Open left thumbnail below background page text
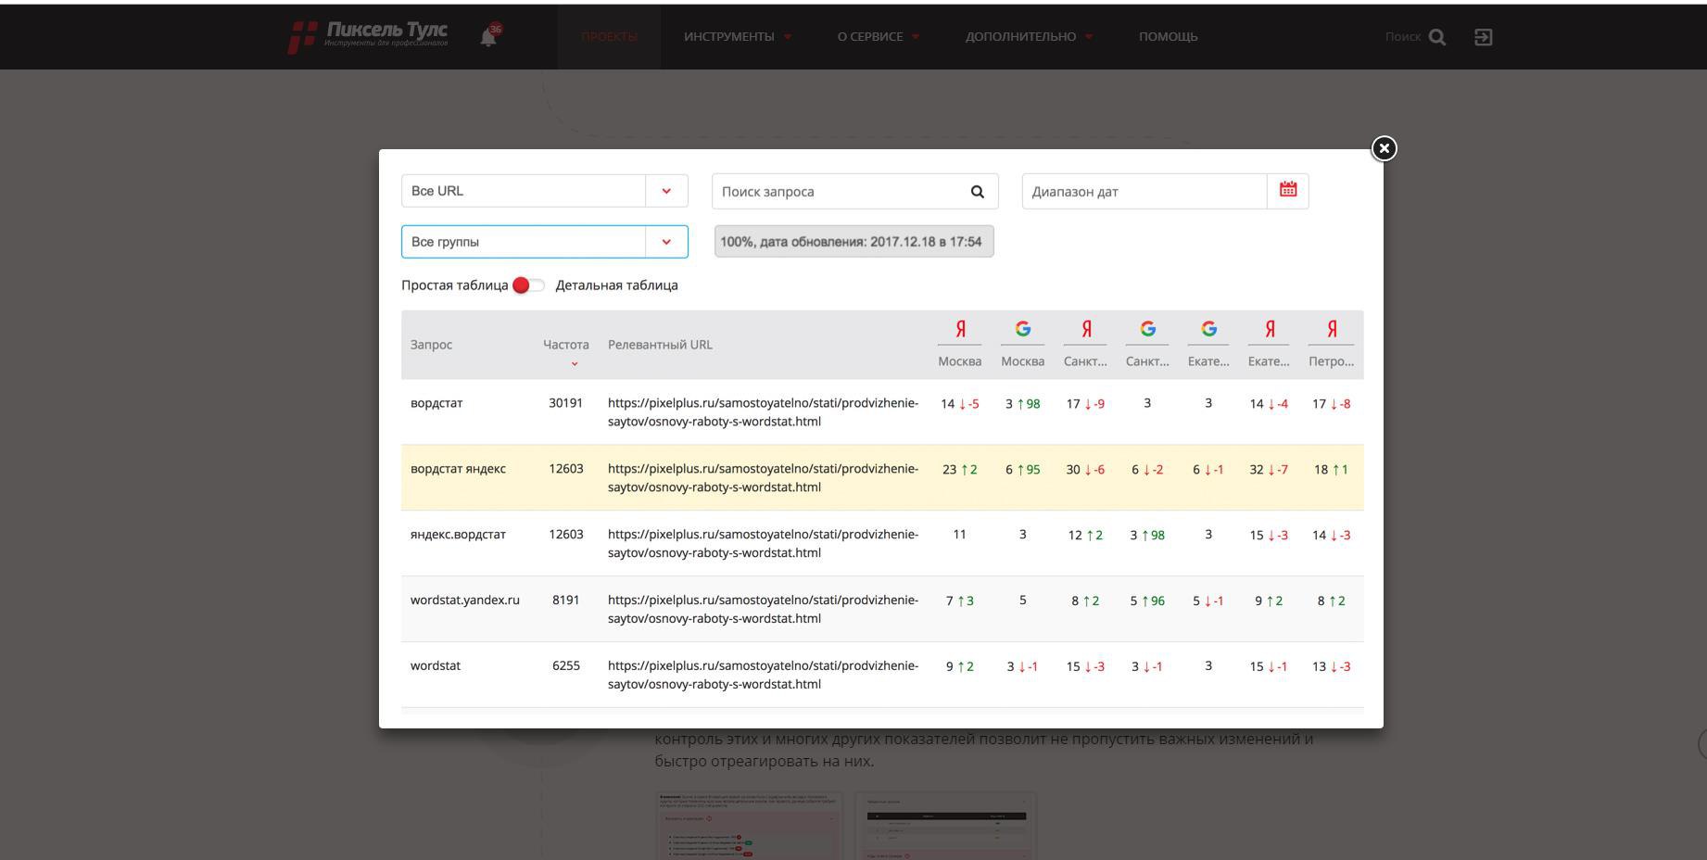The height and width of the screenshot is (860, 1707). pos(750,826)
